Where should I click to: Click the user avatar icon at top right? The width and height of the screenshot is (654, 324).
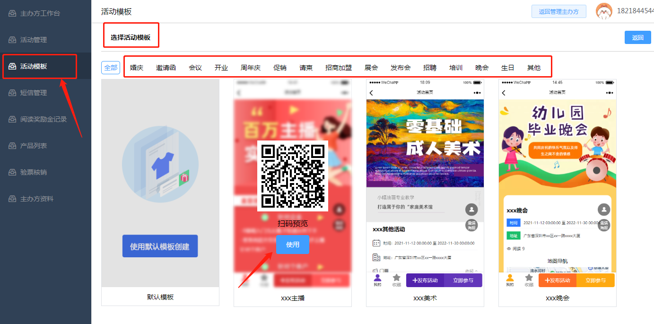(604, 11)
